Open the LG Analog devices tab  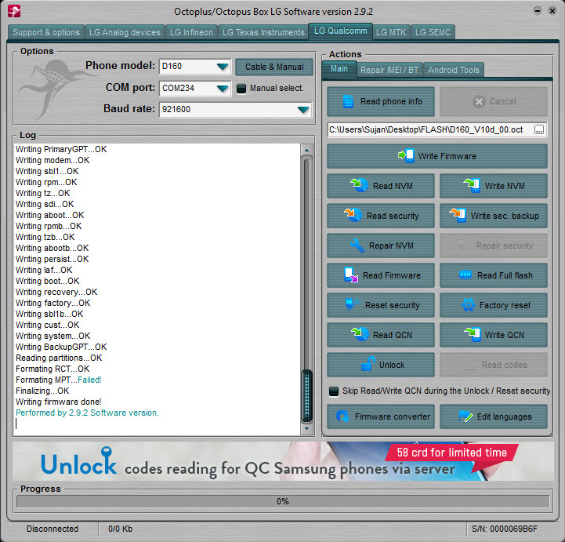[x=125, y=32]
